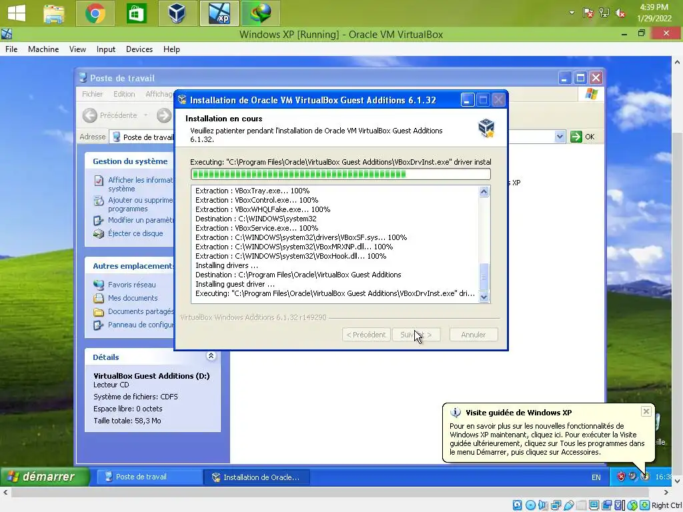The width and height of the screenshot is (683, 512).
Task: Open the Help menu
Action: [x=171, y=49]
